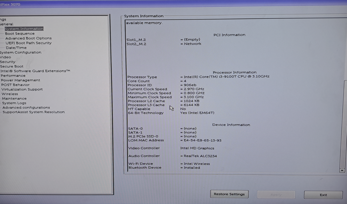Expand the POST Behavior category
347x204 pixels.
15,85
